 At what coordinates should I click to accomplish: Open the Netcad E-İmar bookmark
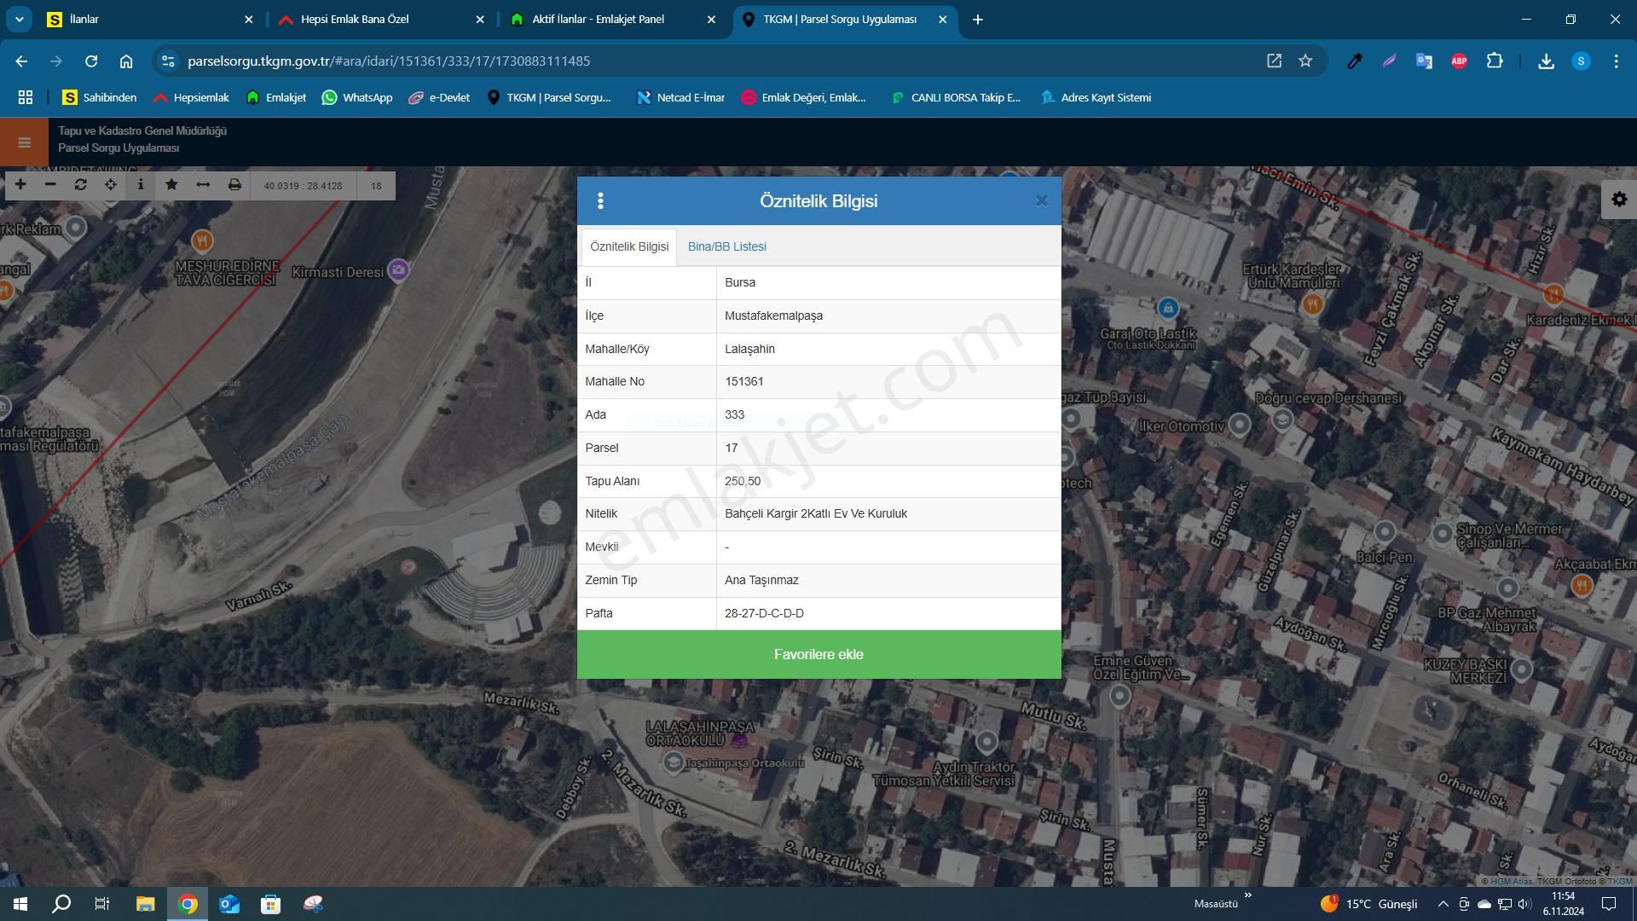click(x=680, y=97)
